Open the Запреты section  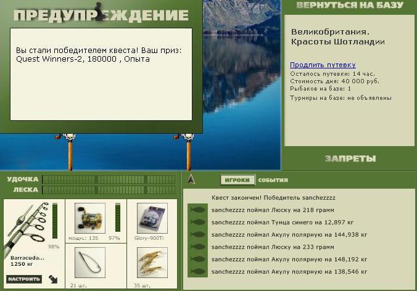pyautogui.click(x=350, y=159)
